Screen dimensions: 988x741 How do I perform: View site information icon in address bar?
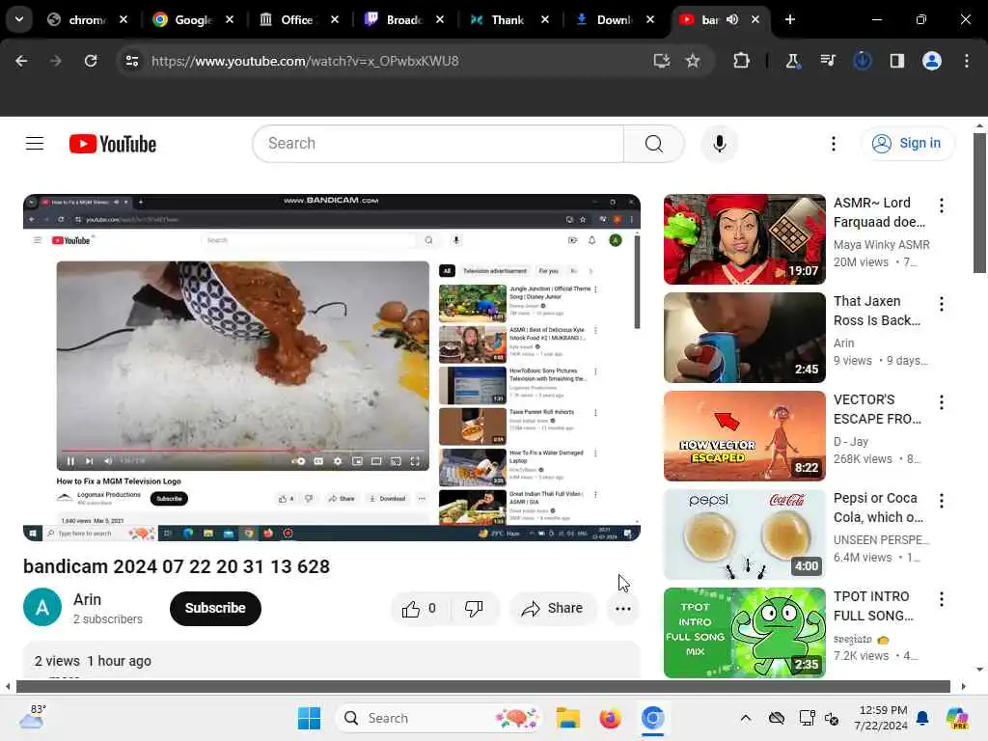pyautogui.click(x=132, y=61)
